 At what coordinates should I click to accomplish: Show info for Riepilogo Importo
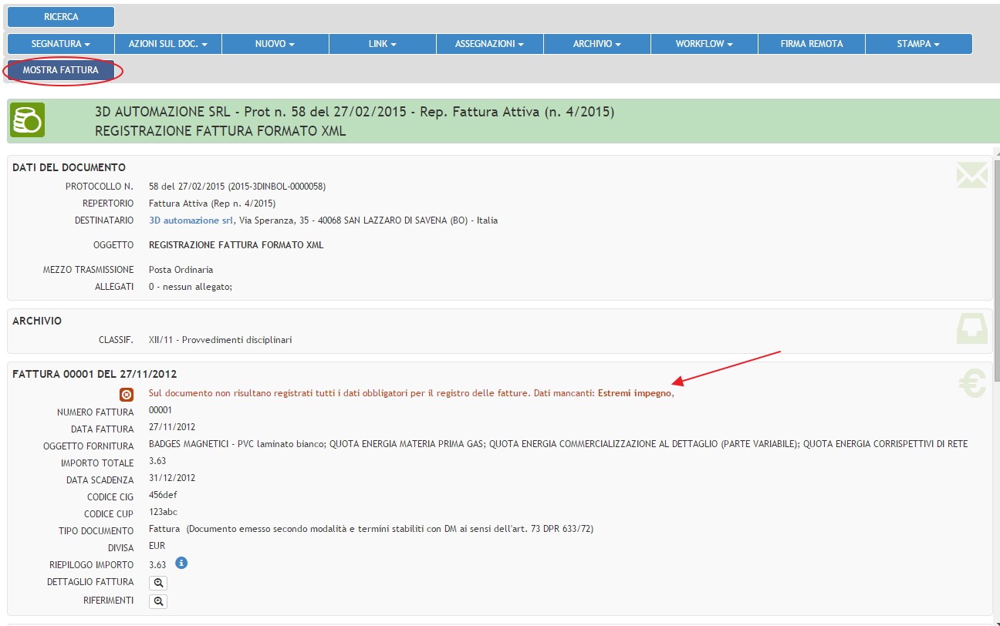pyautogui.click(x=181, y=564)
